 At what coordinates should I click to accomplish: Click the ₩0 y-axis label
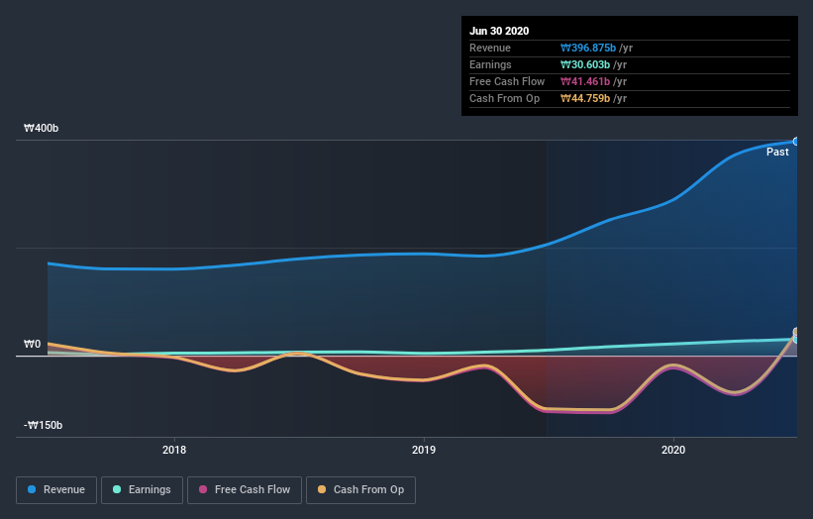point(32,345)
